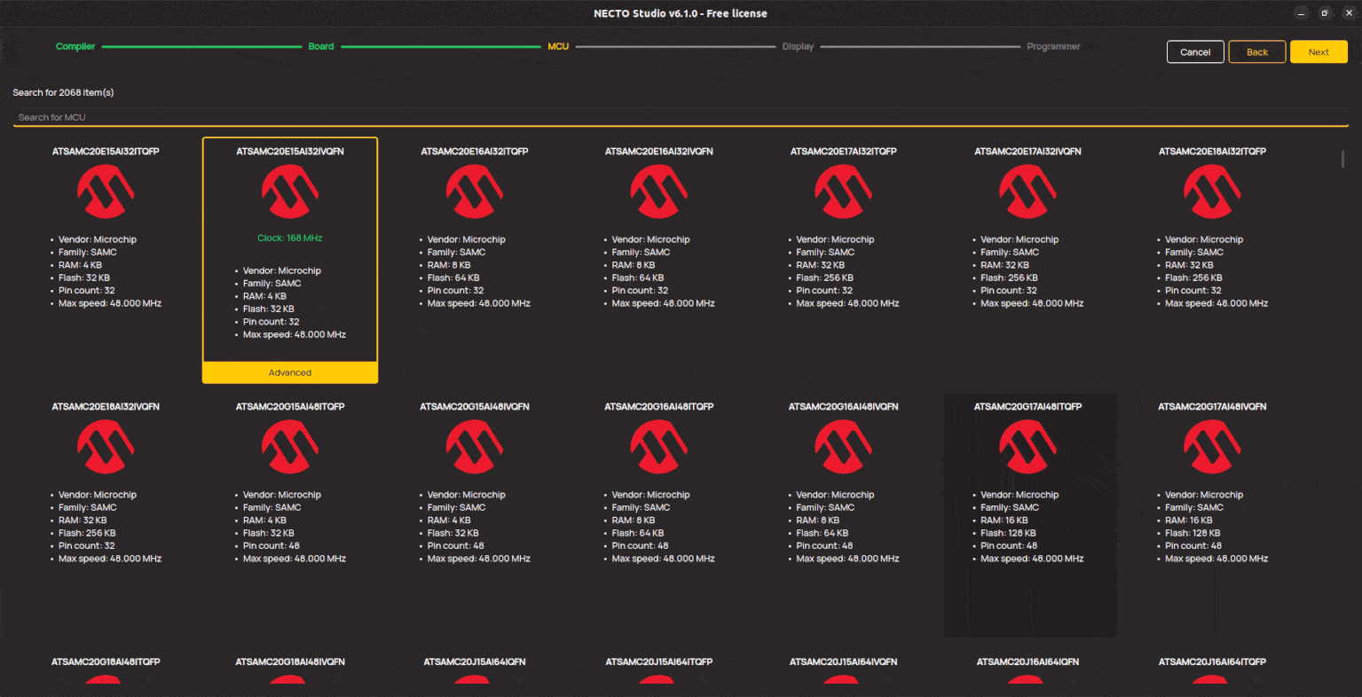Click ATSAMC20J15AI64ITQFP title text
1362x697 pixels.
(659, 662)
